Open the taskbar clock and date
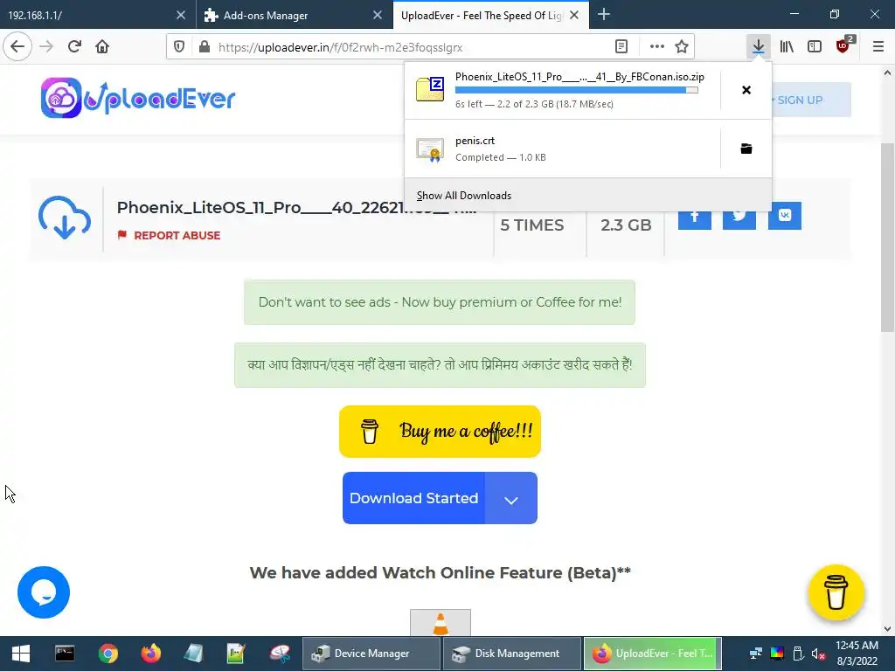 click(x=857, y=654)
